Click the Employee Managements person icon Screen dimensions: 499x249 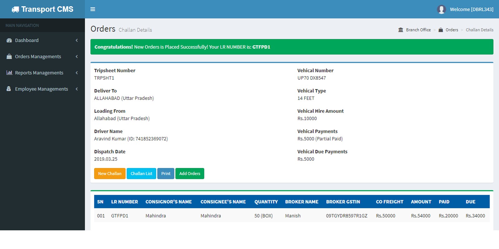9,89
